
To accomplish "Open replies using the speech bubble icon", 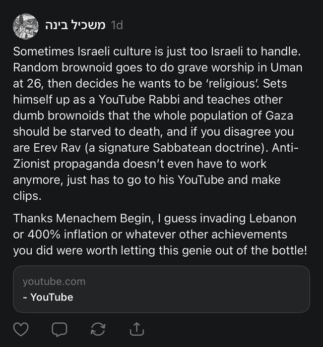I will 60,329.
